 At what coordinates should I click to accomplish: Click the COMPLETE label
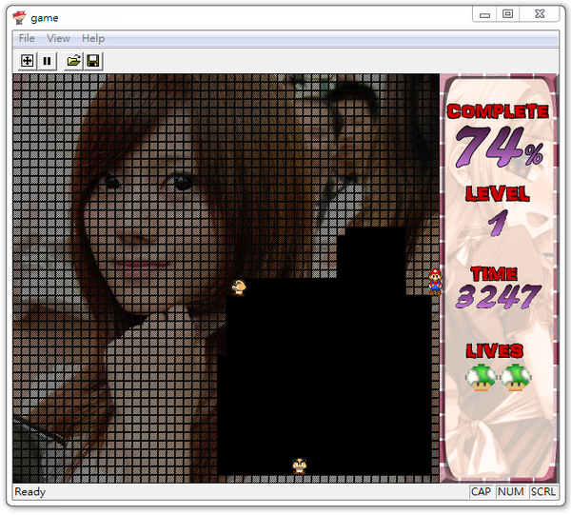tap(498, 111)
